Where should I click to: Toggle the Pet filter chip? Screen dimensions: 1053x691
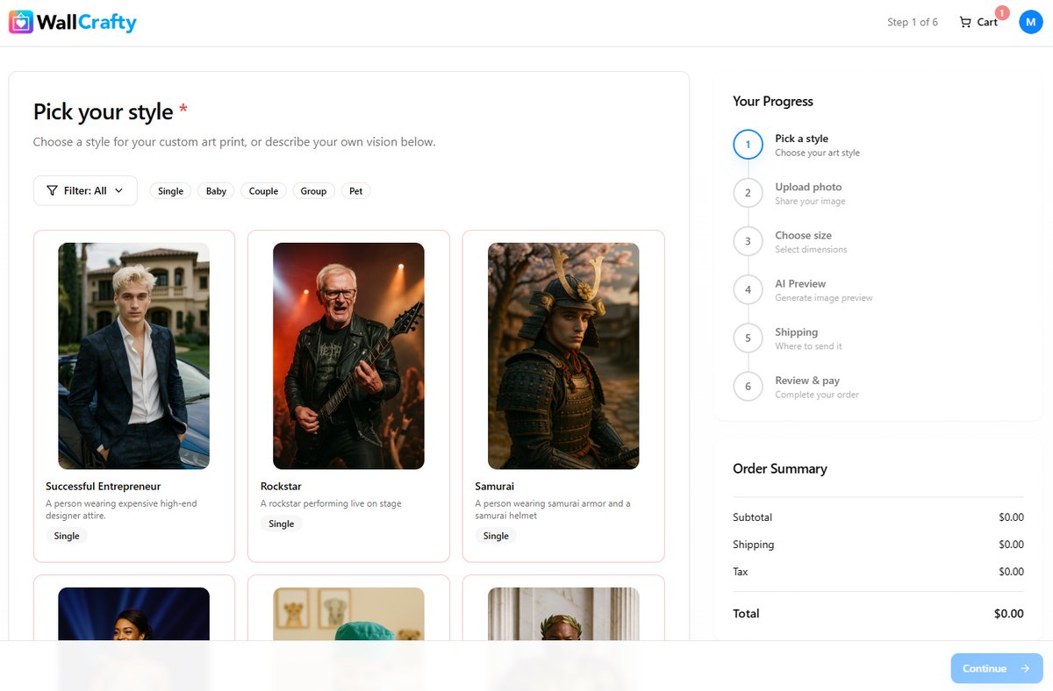pyautogui.click(x=355, y=190)
